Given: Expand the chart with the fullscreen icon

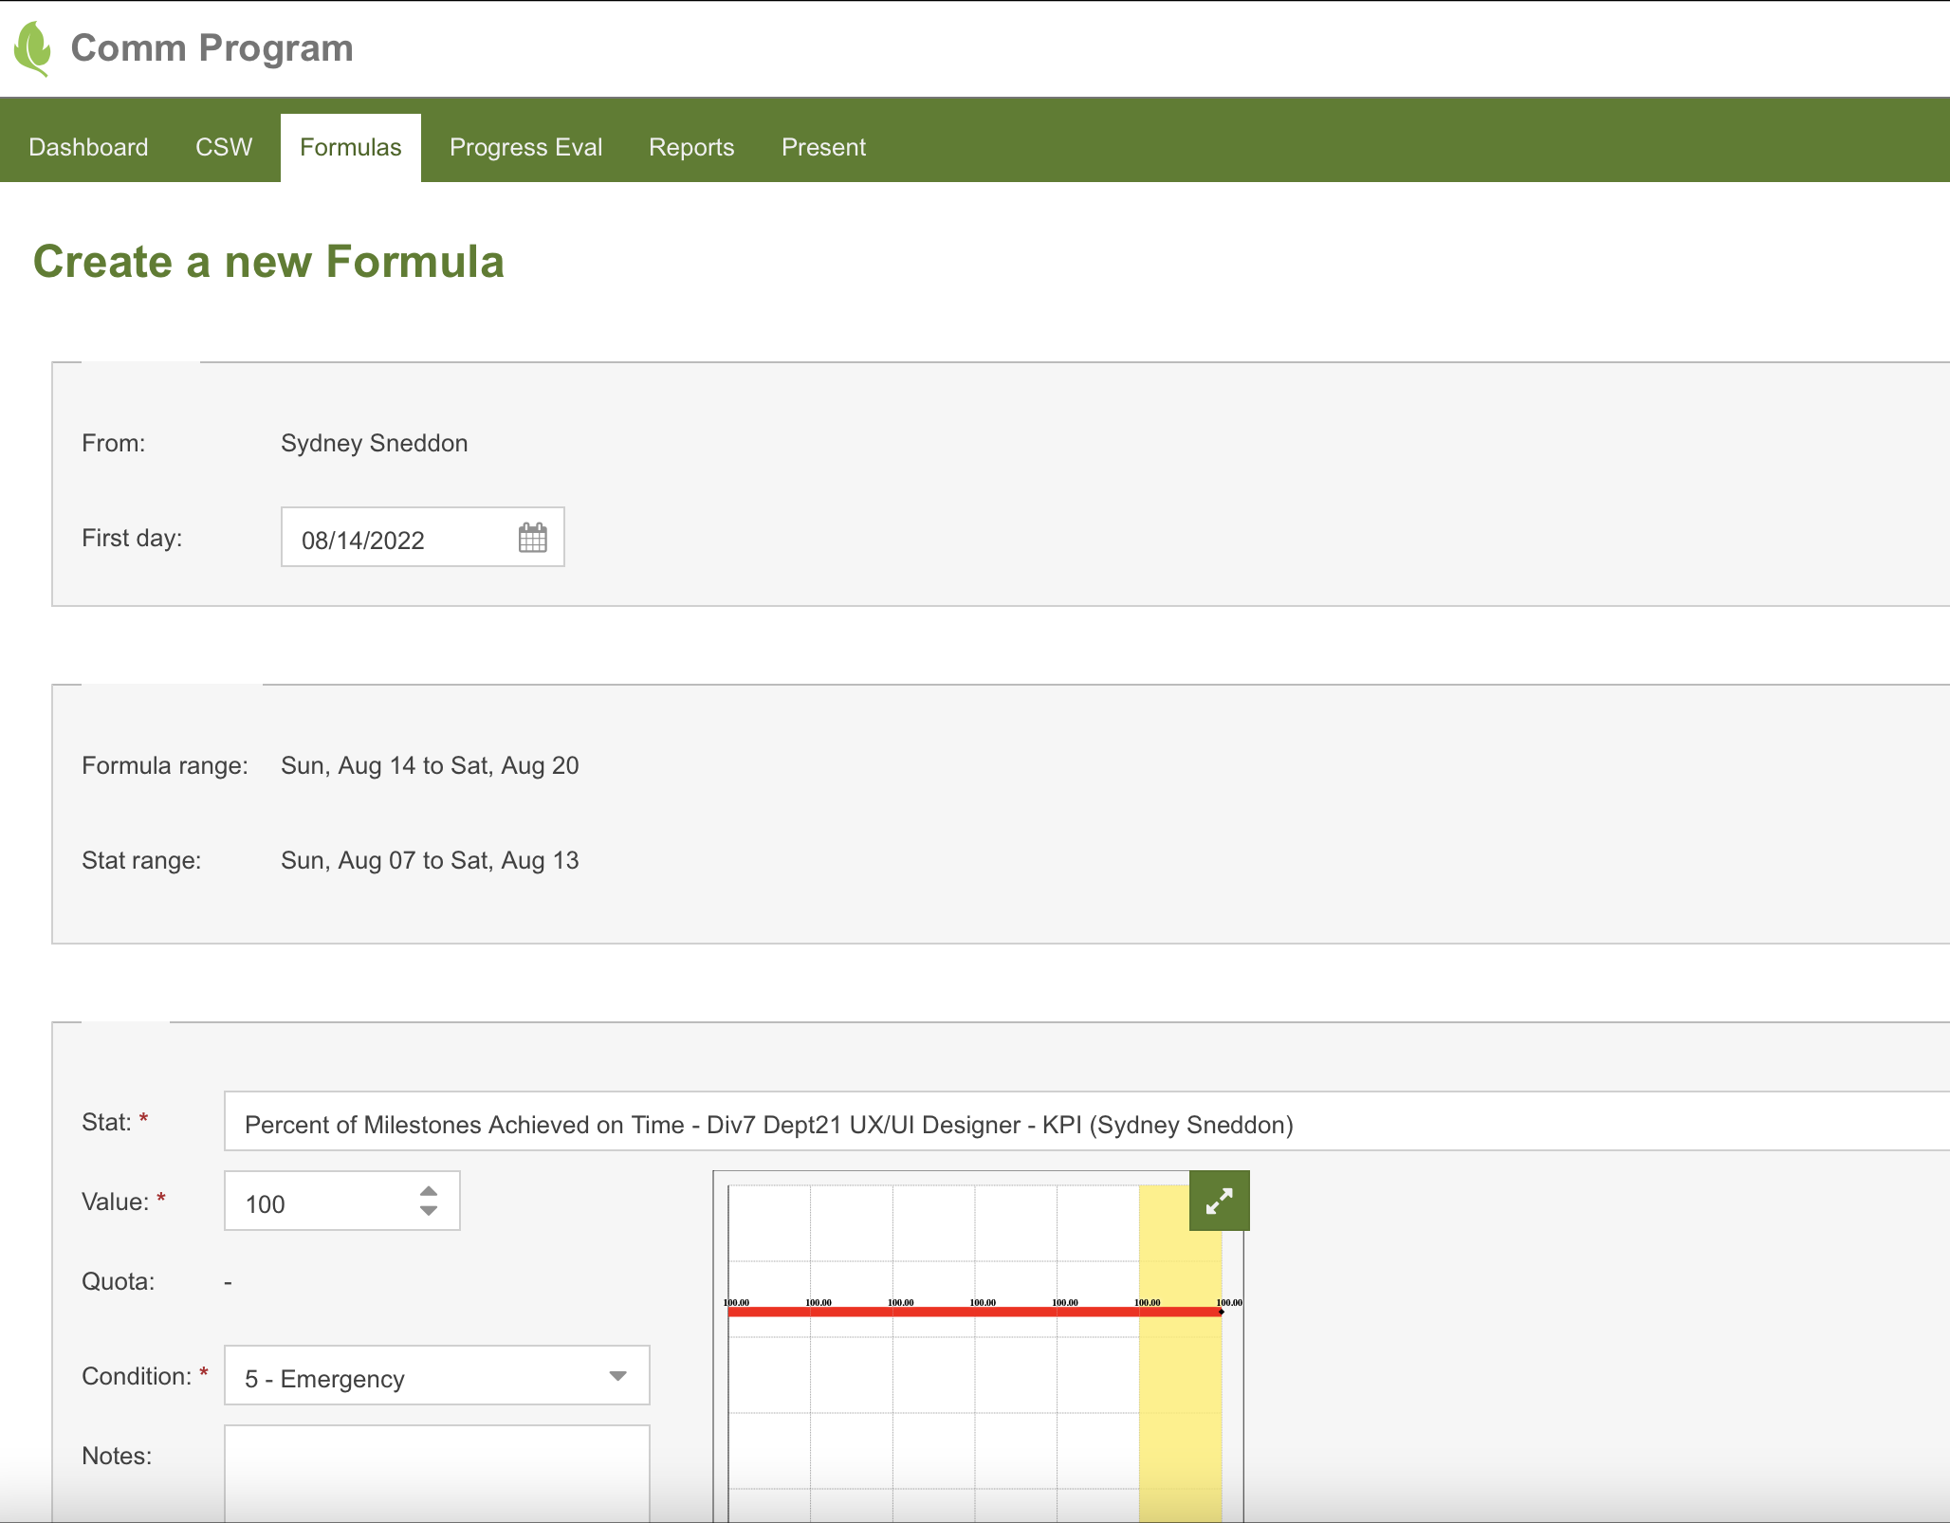Looking at the screenshot, I should tap(1219, 1201).
